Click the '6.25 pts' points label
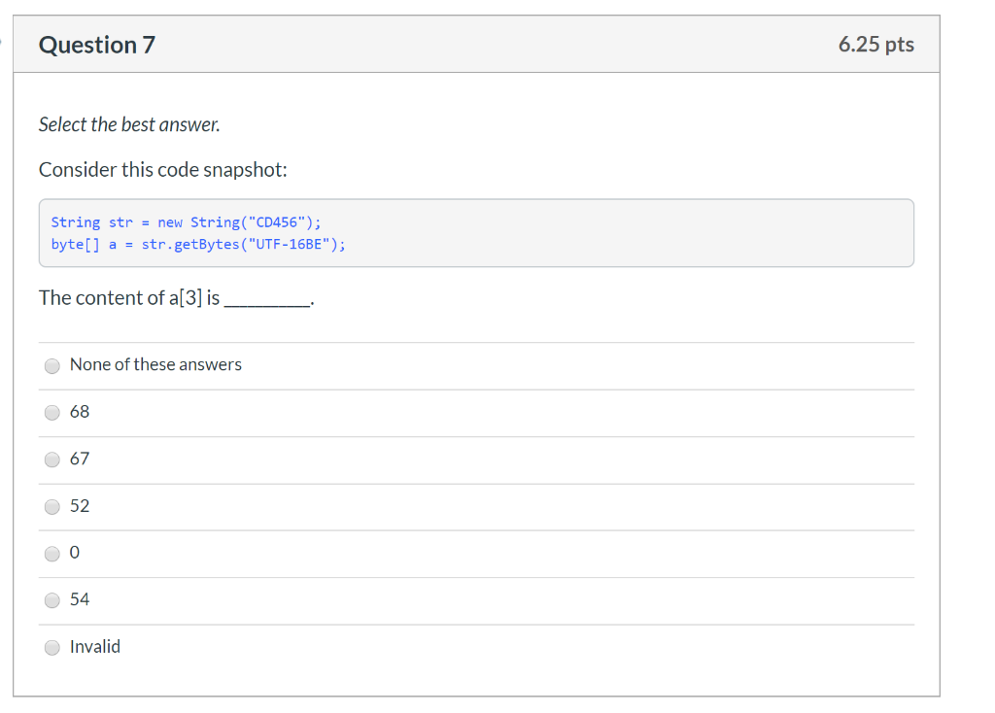This screenshot has height=713, width=995. (x=875, y=45)
